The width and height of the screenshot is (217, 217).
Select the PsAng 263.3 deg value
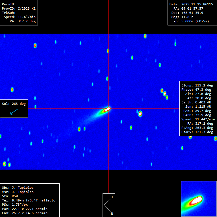click(197, 128)
